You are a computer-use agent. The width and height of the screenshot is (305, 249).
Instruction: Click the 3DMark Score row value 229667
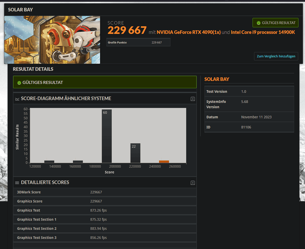pyautogui.click(x=96, y=192)
